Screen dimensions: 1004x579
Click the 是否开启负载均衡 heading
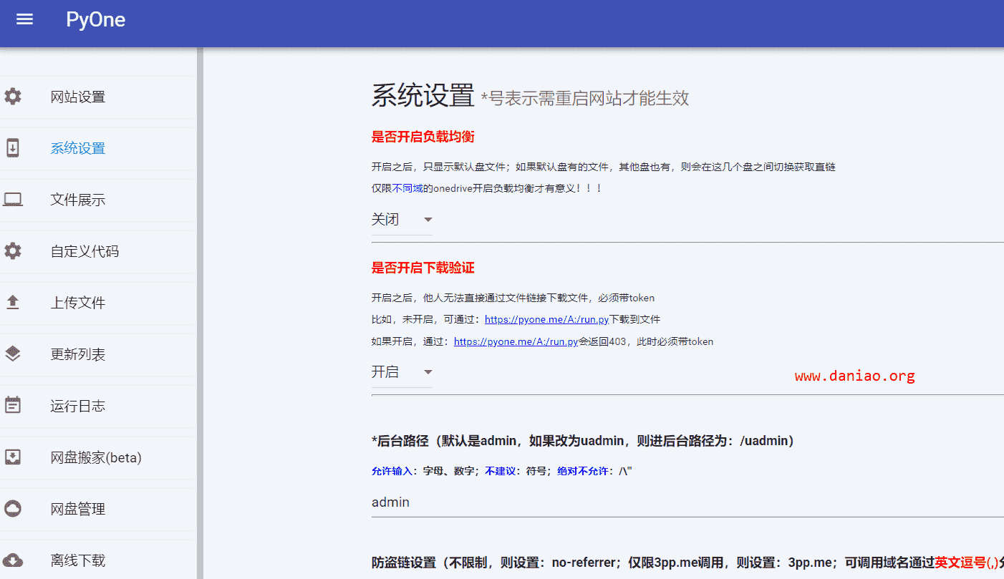[423, 137]
